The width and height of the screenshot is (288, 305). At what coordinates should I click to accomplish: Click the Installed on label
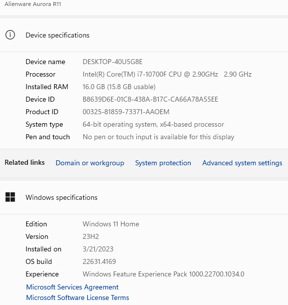(44, 249)
